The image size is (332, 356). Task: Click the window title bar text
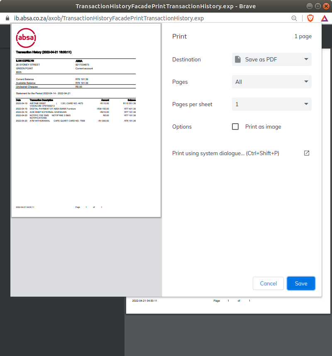tap(166, 6)
